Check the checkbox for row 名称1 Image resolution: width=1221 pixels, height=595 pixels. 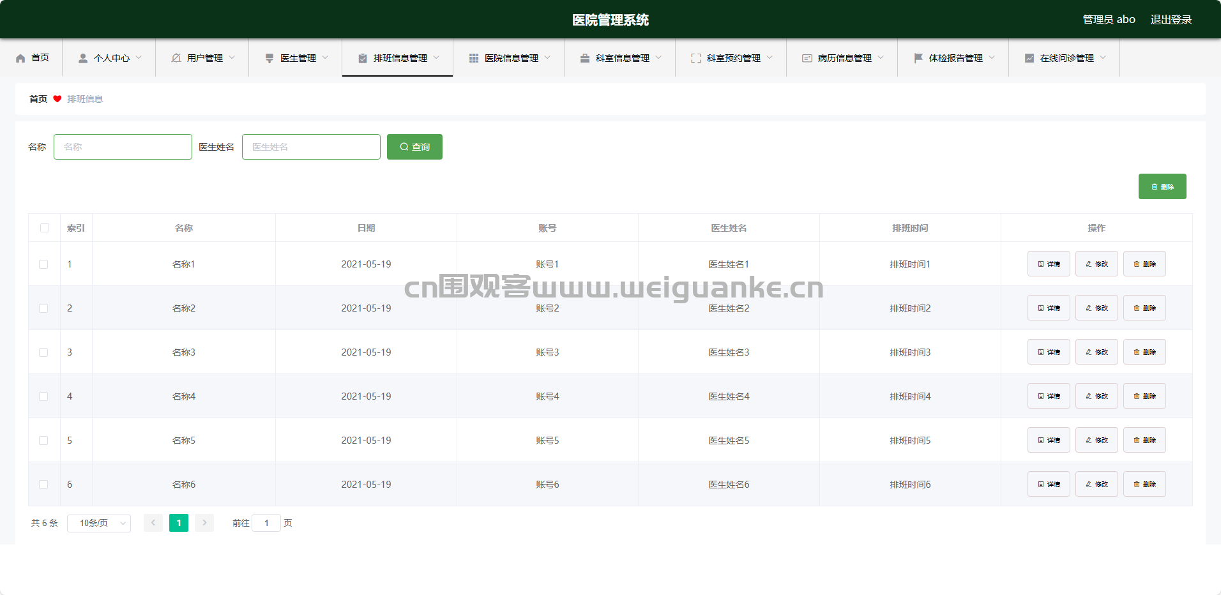tap(43, 264)
